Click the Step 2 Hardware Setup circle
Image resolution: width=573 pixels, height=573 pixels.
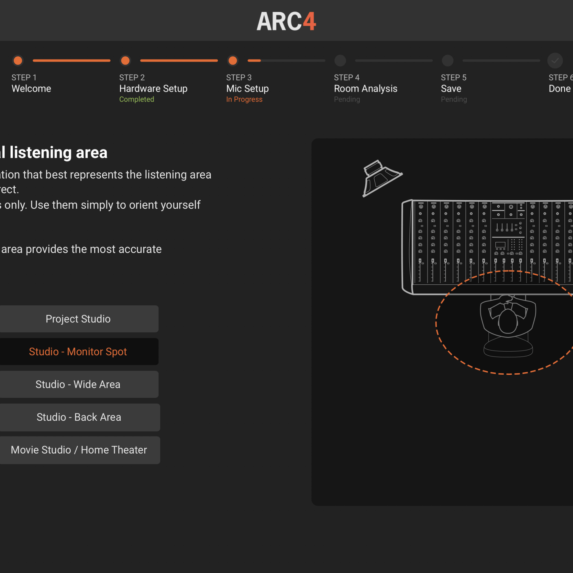(125, 61)
